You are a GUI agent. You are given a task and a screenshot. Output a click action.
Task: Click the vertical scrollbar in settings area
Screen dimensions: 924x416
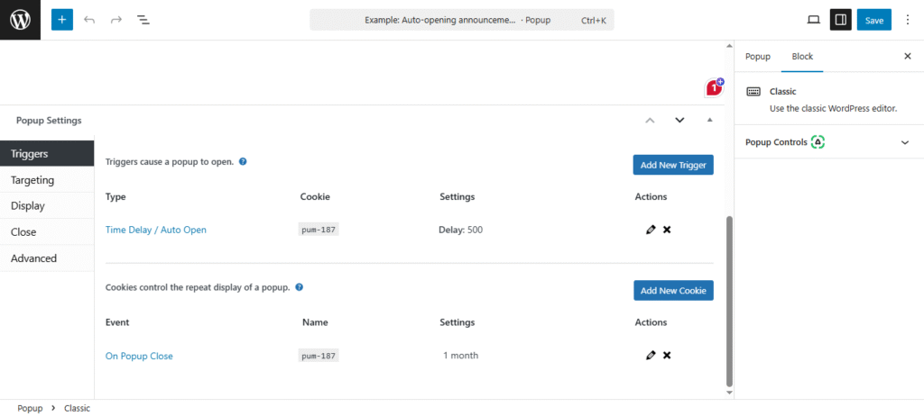(x=729, y=297)
